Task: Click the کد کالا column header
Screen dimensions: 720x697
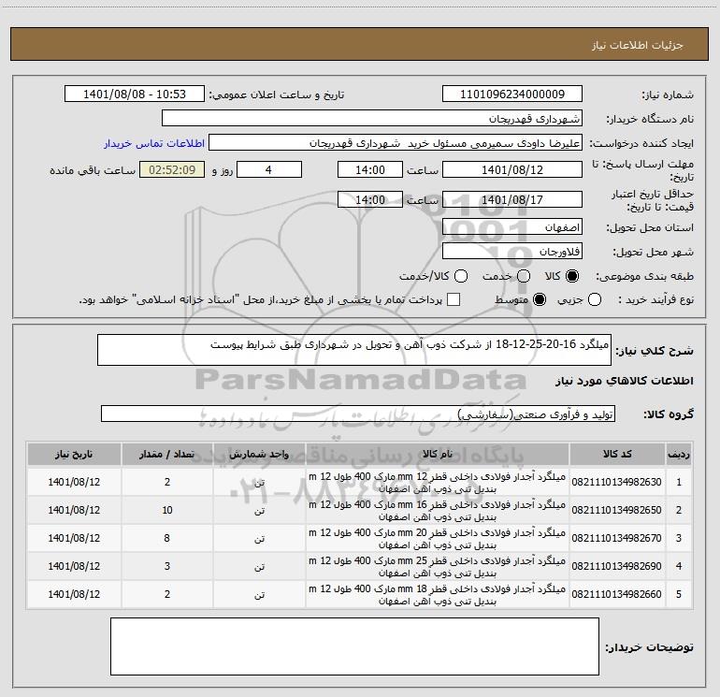Action: point(617,454)
